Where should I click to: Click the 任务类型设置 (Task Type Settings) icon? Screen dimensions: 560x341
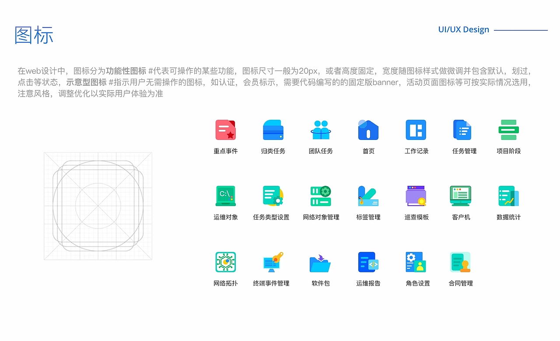pos(273,196)
